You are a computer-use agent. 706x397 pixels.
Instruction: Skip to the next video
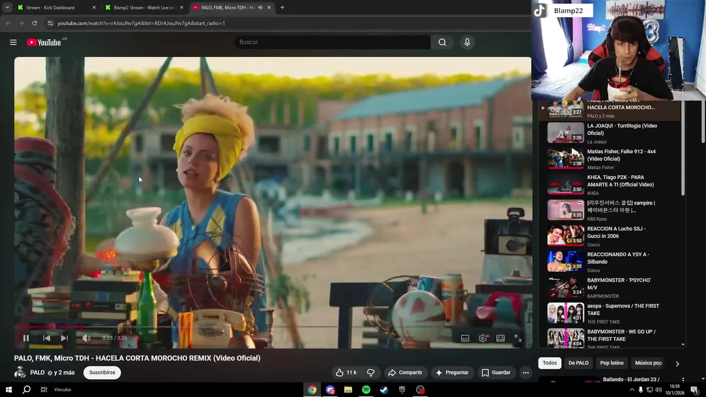click(x=65, y=338)
